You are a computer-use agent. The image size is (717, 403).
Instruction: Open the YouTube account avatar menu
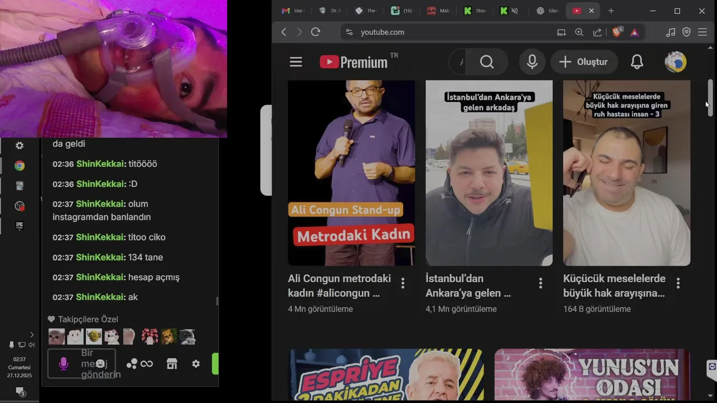[676, 62]
